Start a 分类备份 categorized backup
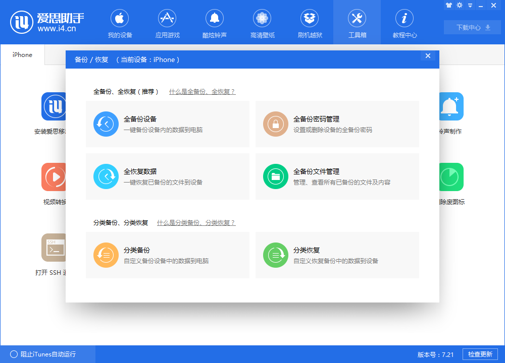The width and height of the screenshot is (505, 363). click(168, 255)
